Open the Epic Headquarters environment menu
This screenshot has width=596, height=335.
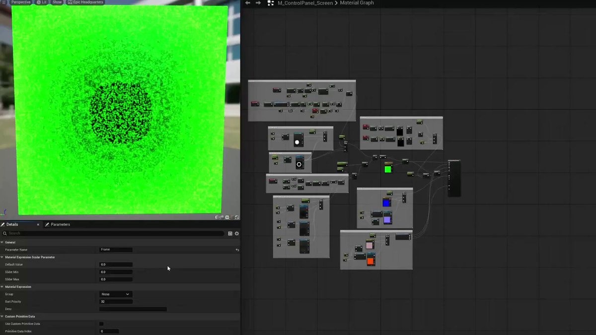click(x=85, y=2)
